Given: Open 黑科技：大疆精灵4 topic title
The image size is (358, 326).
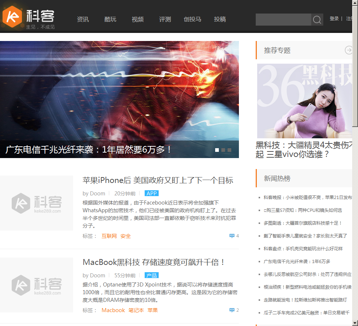Looking at the screenshot, I should point(304,150).
